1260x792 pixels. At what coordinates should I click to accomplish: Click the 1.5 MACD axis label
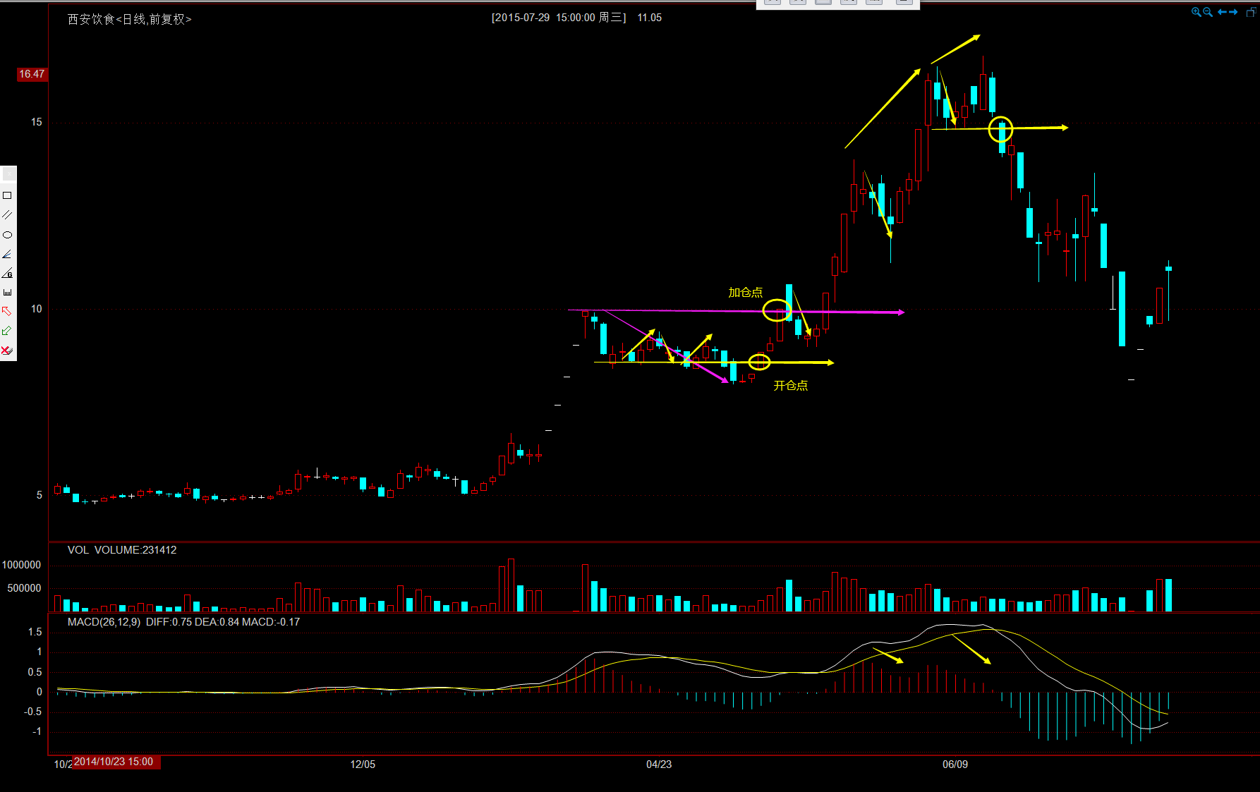click(35, 632)
